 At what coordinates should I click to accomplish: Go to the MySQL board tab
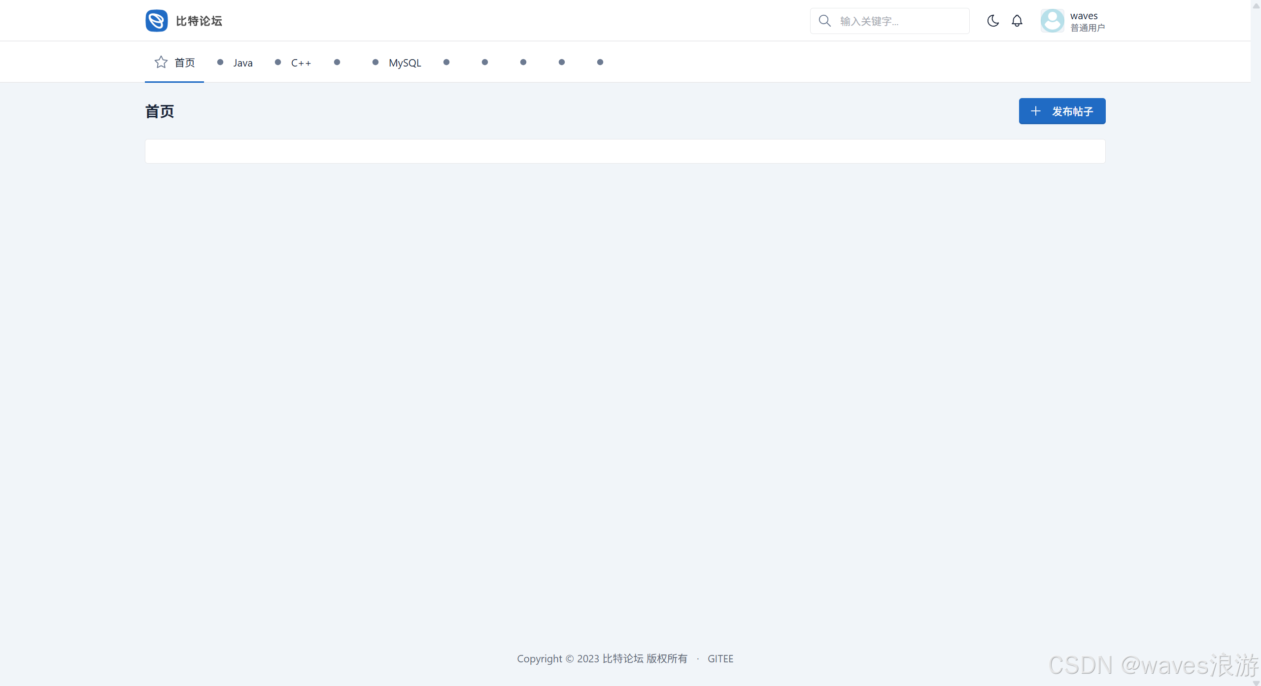pos(405,63)
